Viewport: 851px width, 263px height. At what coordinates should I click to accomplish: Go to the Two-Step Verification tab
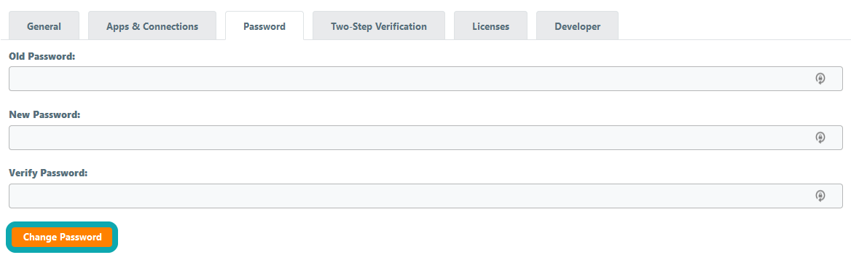pos(379,26)
